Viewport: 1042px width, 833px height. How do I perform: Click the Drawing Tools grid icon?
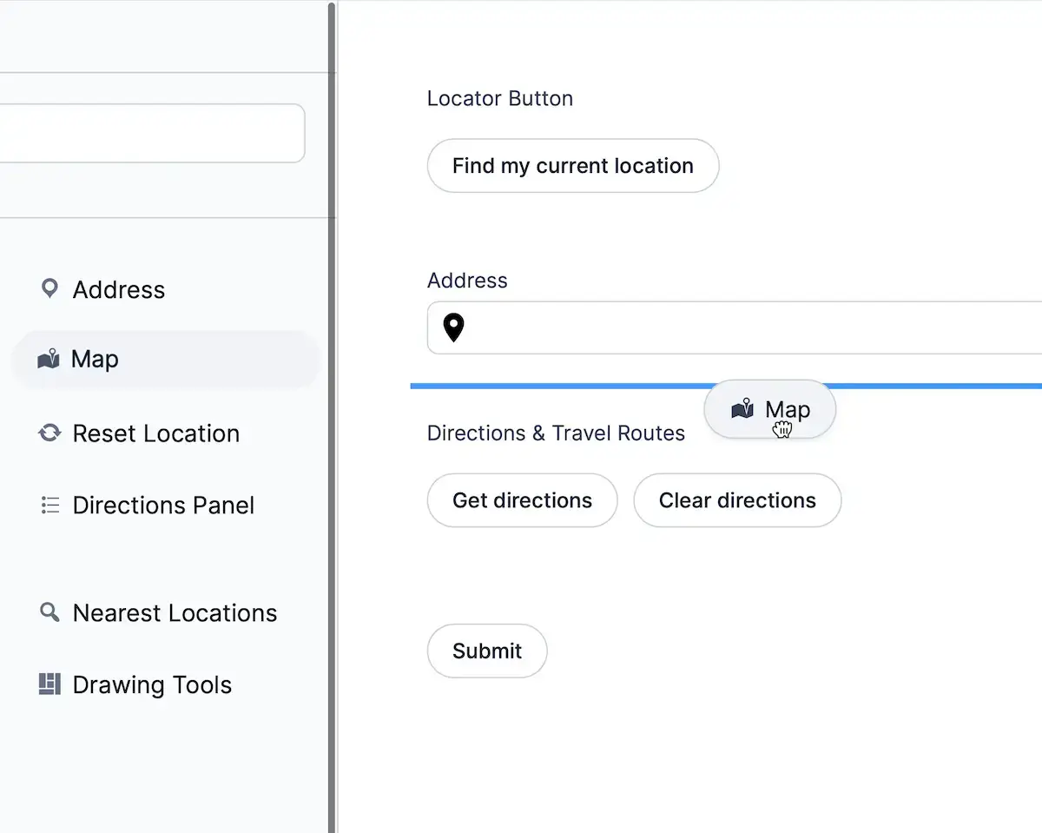[x=49, y=684]
